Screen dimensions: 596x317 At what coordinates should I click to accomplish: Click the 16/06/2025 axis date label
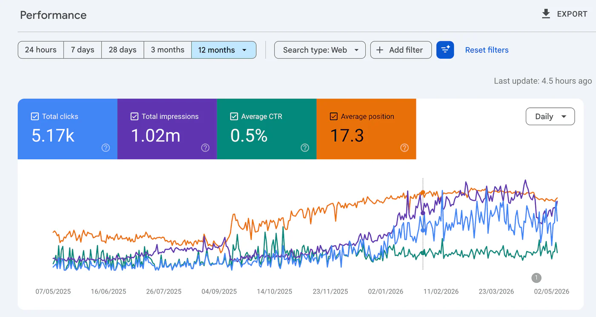pos(109,291)
